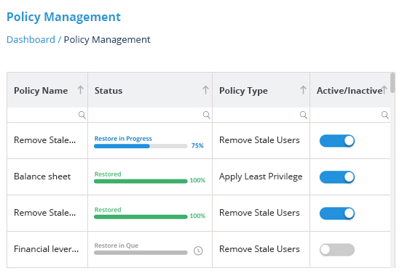Click the Policy Name column header
This screenshot has height=276, width=402.
click(x=47, y=90)
